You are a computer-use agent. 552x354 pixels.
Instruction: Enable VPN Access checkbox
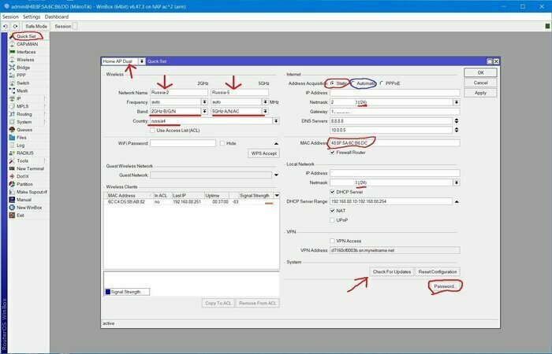[332, 241]
